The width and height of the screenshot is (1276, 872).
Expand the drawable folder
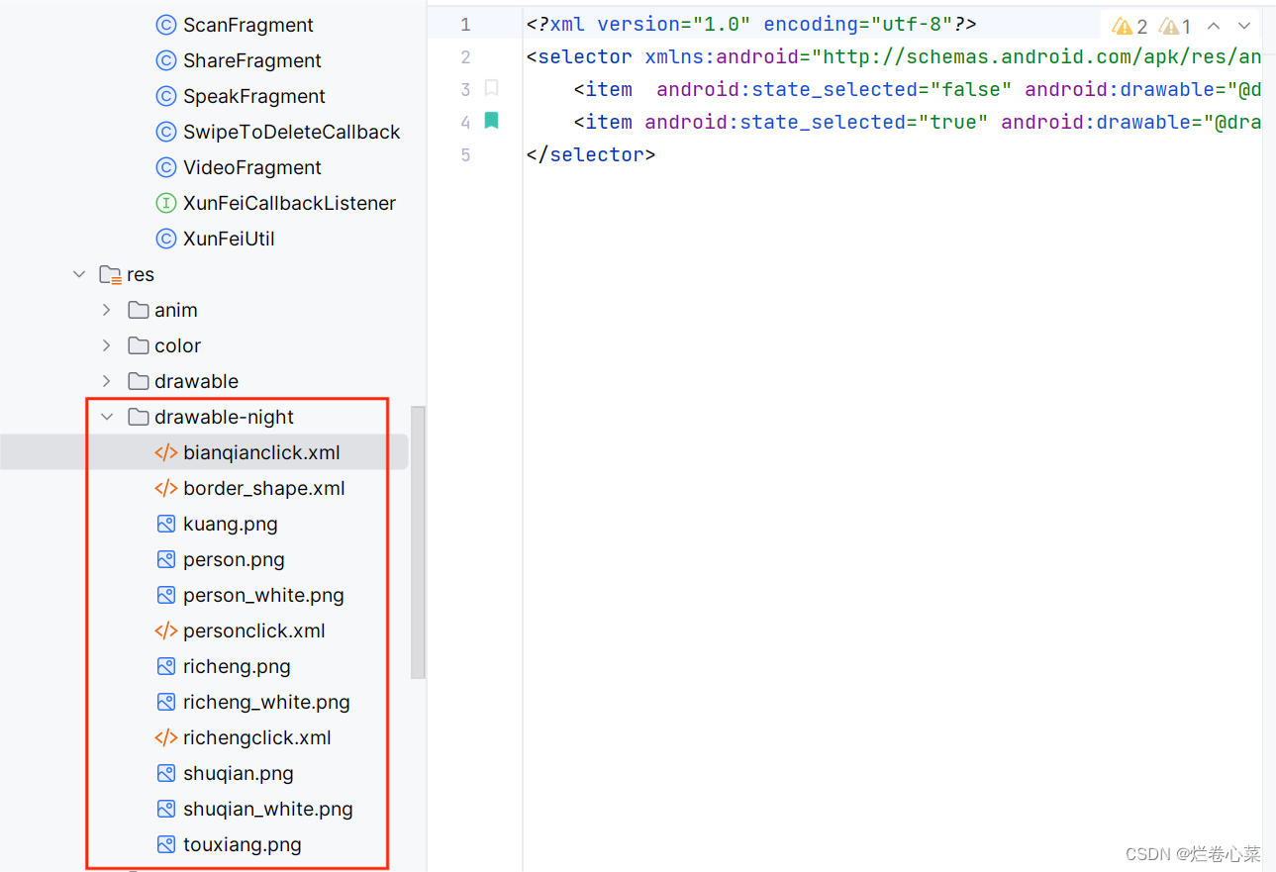pyautogui.click(x=106, y=381)
